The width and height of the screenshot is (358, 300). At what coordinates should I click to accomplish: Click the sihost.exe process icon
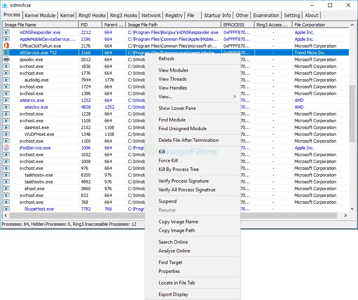(7, 189)
